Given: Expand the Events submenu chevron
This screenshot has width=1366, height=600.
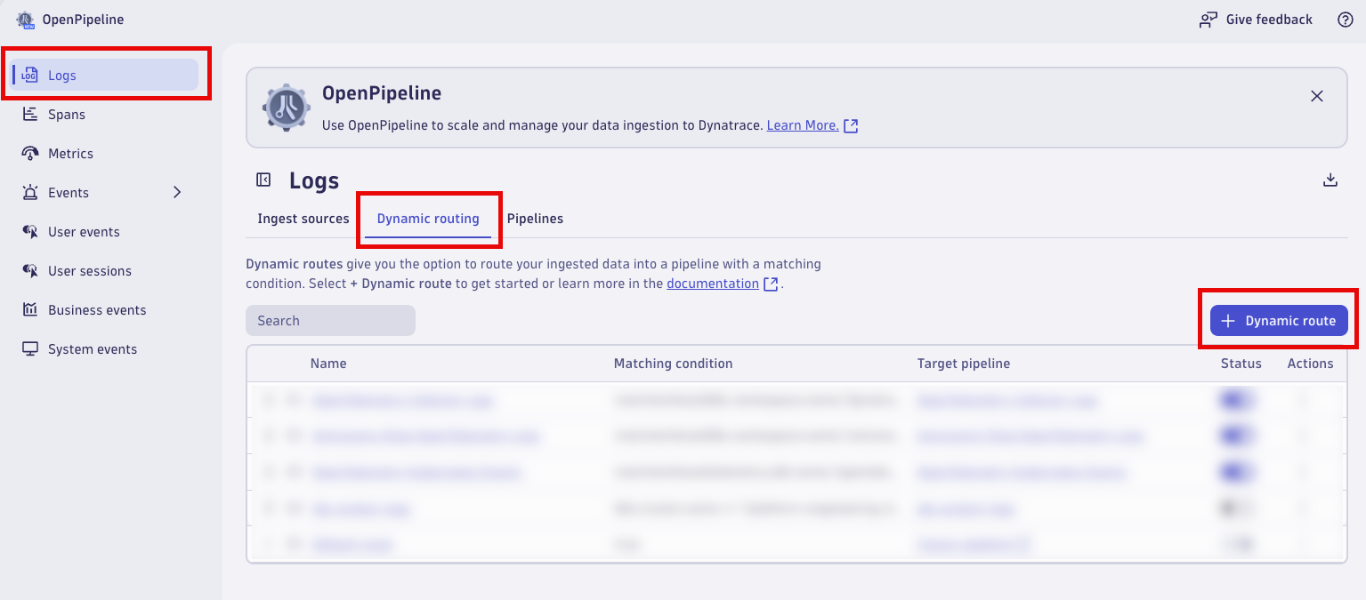Looking at the screenshot, I should click(177, 193).
